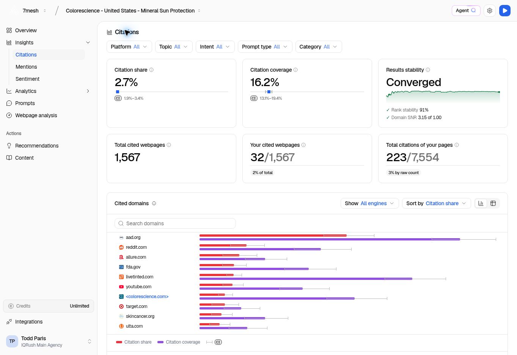Click the Webpage analysis icon

pyautogui.click(x=9, y=115)
